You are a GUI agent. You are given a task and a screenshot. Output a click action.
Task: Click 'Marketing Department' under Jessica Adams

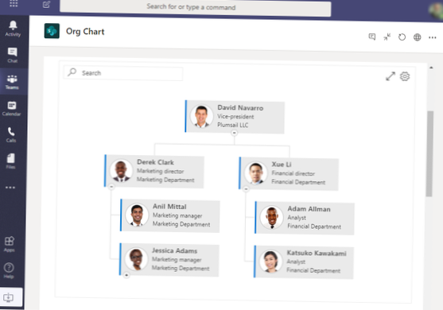click(181, 268)
